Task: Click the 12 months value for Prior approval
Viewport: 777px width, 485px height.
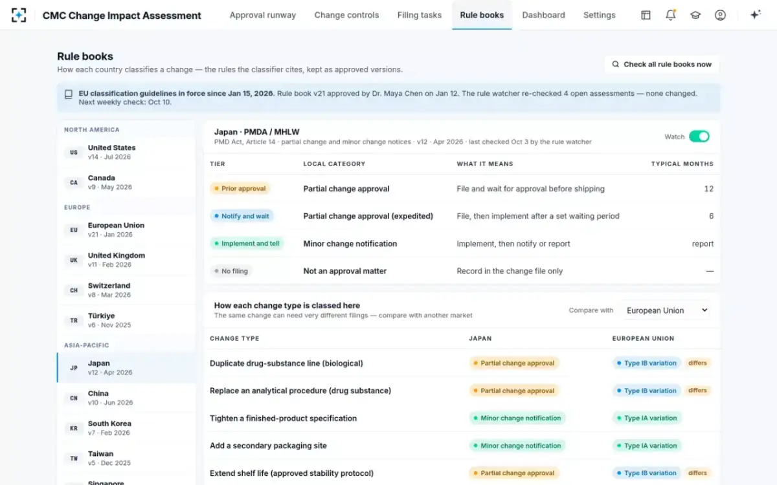Action: 709,189
